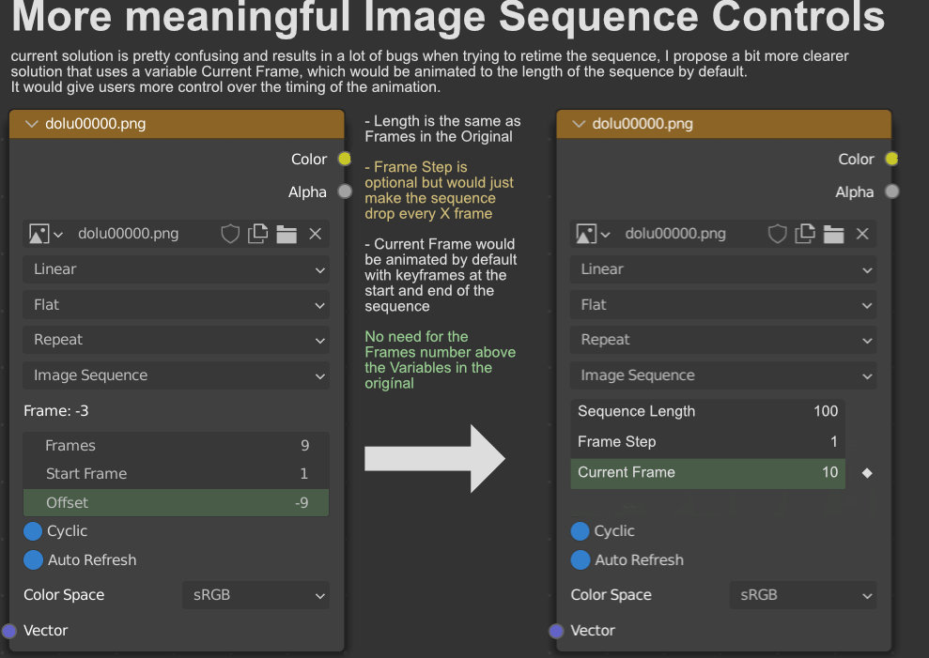The height and width of the screenshot is (658, 929).
Task: Click the Offset value field
Action: coord(176,503)
